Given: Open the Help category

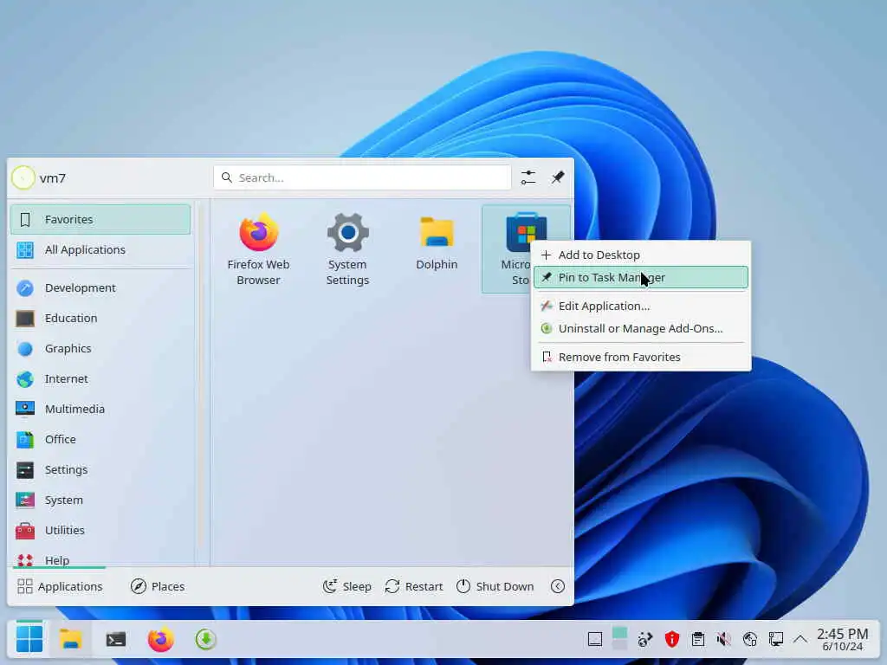Looking at the screenshot, I should click(100, 559).
